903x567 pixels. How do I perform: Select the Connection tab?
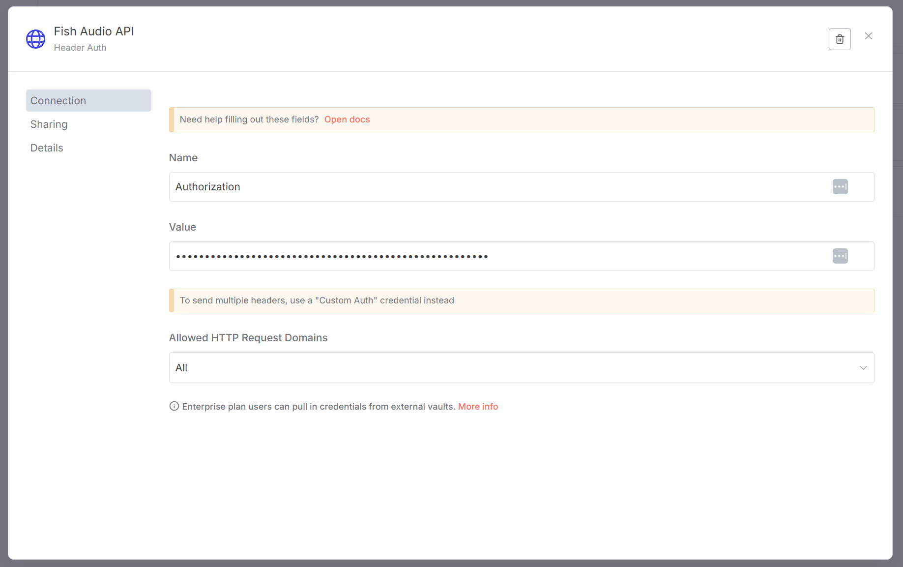[88, 100]
